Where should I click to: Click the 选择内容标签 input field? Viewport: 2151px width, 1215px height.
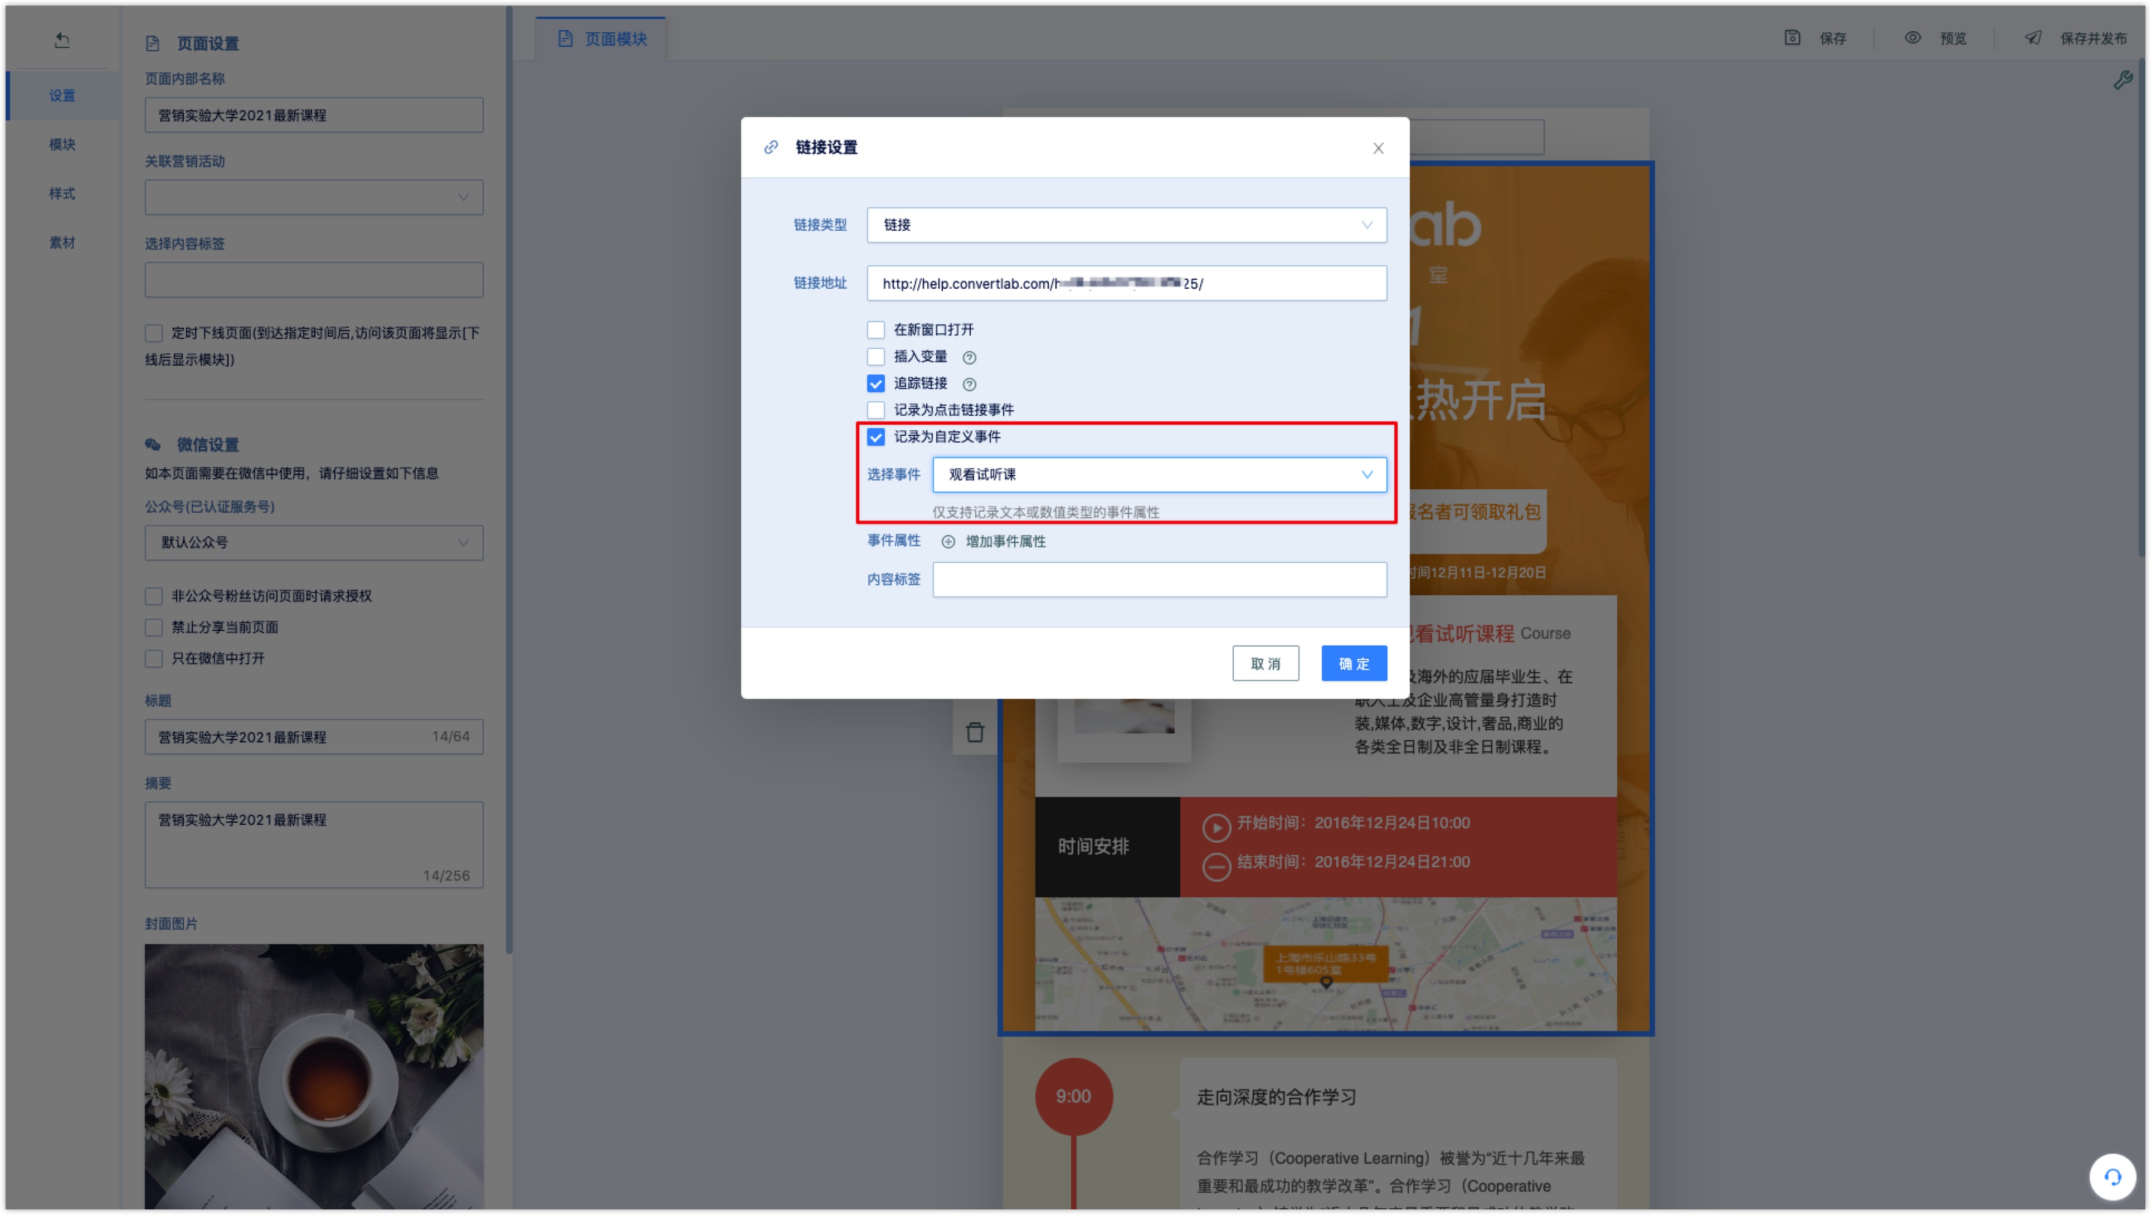coord(314,280)
